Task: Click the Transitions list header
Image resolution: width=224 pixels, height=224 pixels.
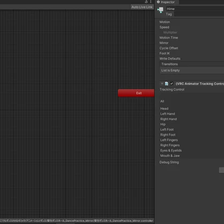Action: (x=192, y=64)
